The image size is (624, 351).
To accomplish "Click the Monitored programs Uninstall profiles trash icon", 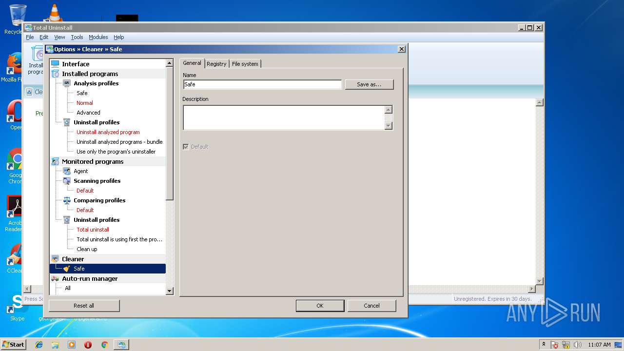I will pyautogui.click(x=67, y=220).
